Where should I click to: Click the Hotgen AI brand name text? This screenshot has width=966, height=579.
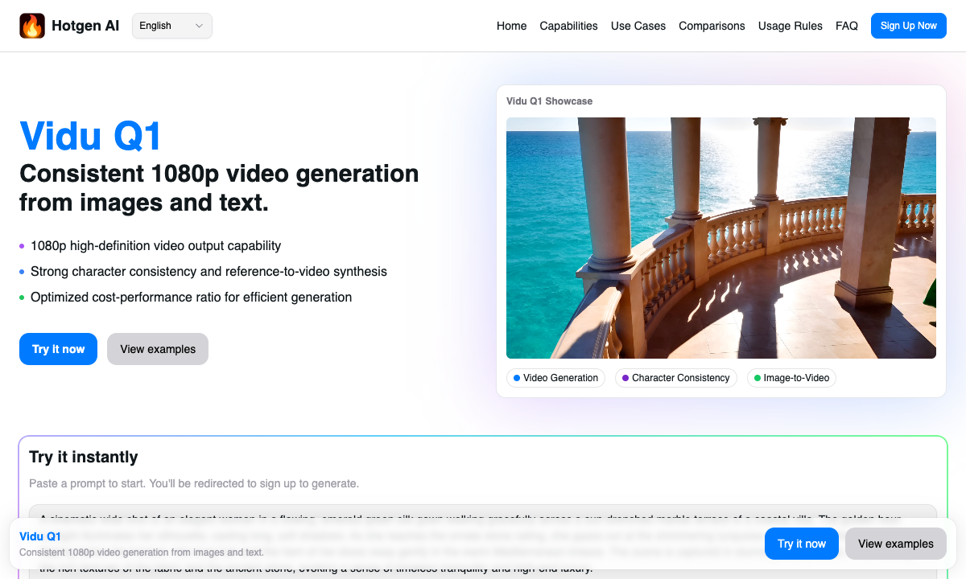click(x=85, y=26)
